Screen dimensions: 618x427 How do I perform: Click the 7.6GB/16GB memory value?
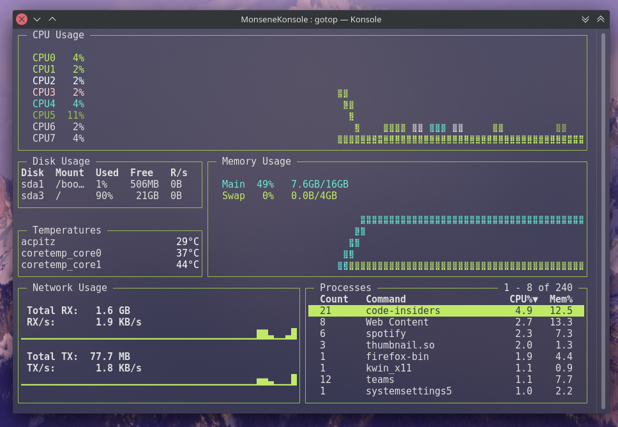pos(320,184)
